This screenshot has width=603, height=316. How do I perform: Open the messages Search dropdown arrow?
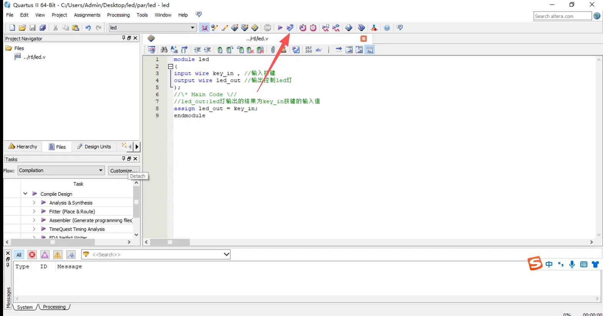pyautogui.click(x=226, y=254)
